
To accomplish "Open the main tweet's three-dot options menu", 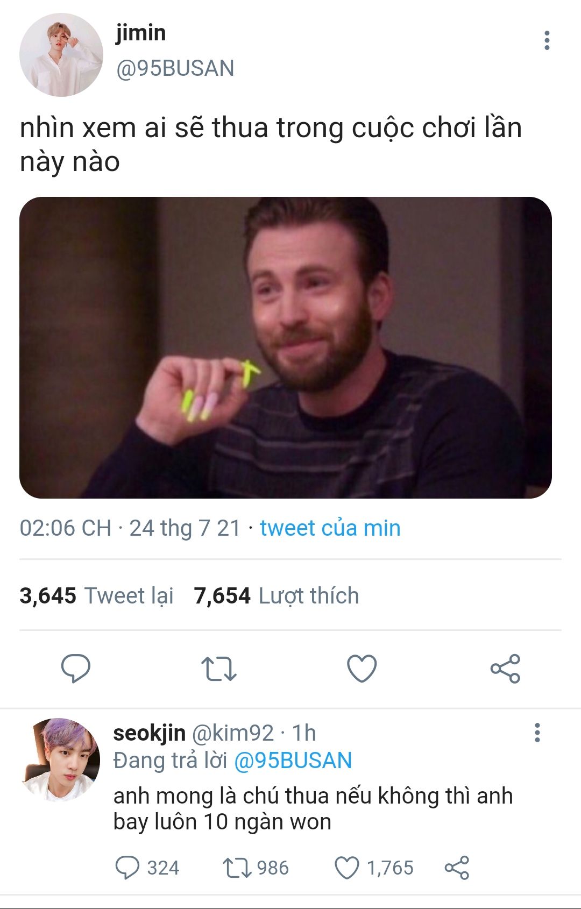I will tap(547, 40).
